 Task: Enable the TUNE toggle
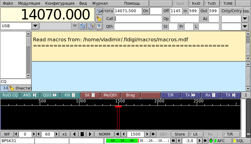point(227,3)
